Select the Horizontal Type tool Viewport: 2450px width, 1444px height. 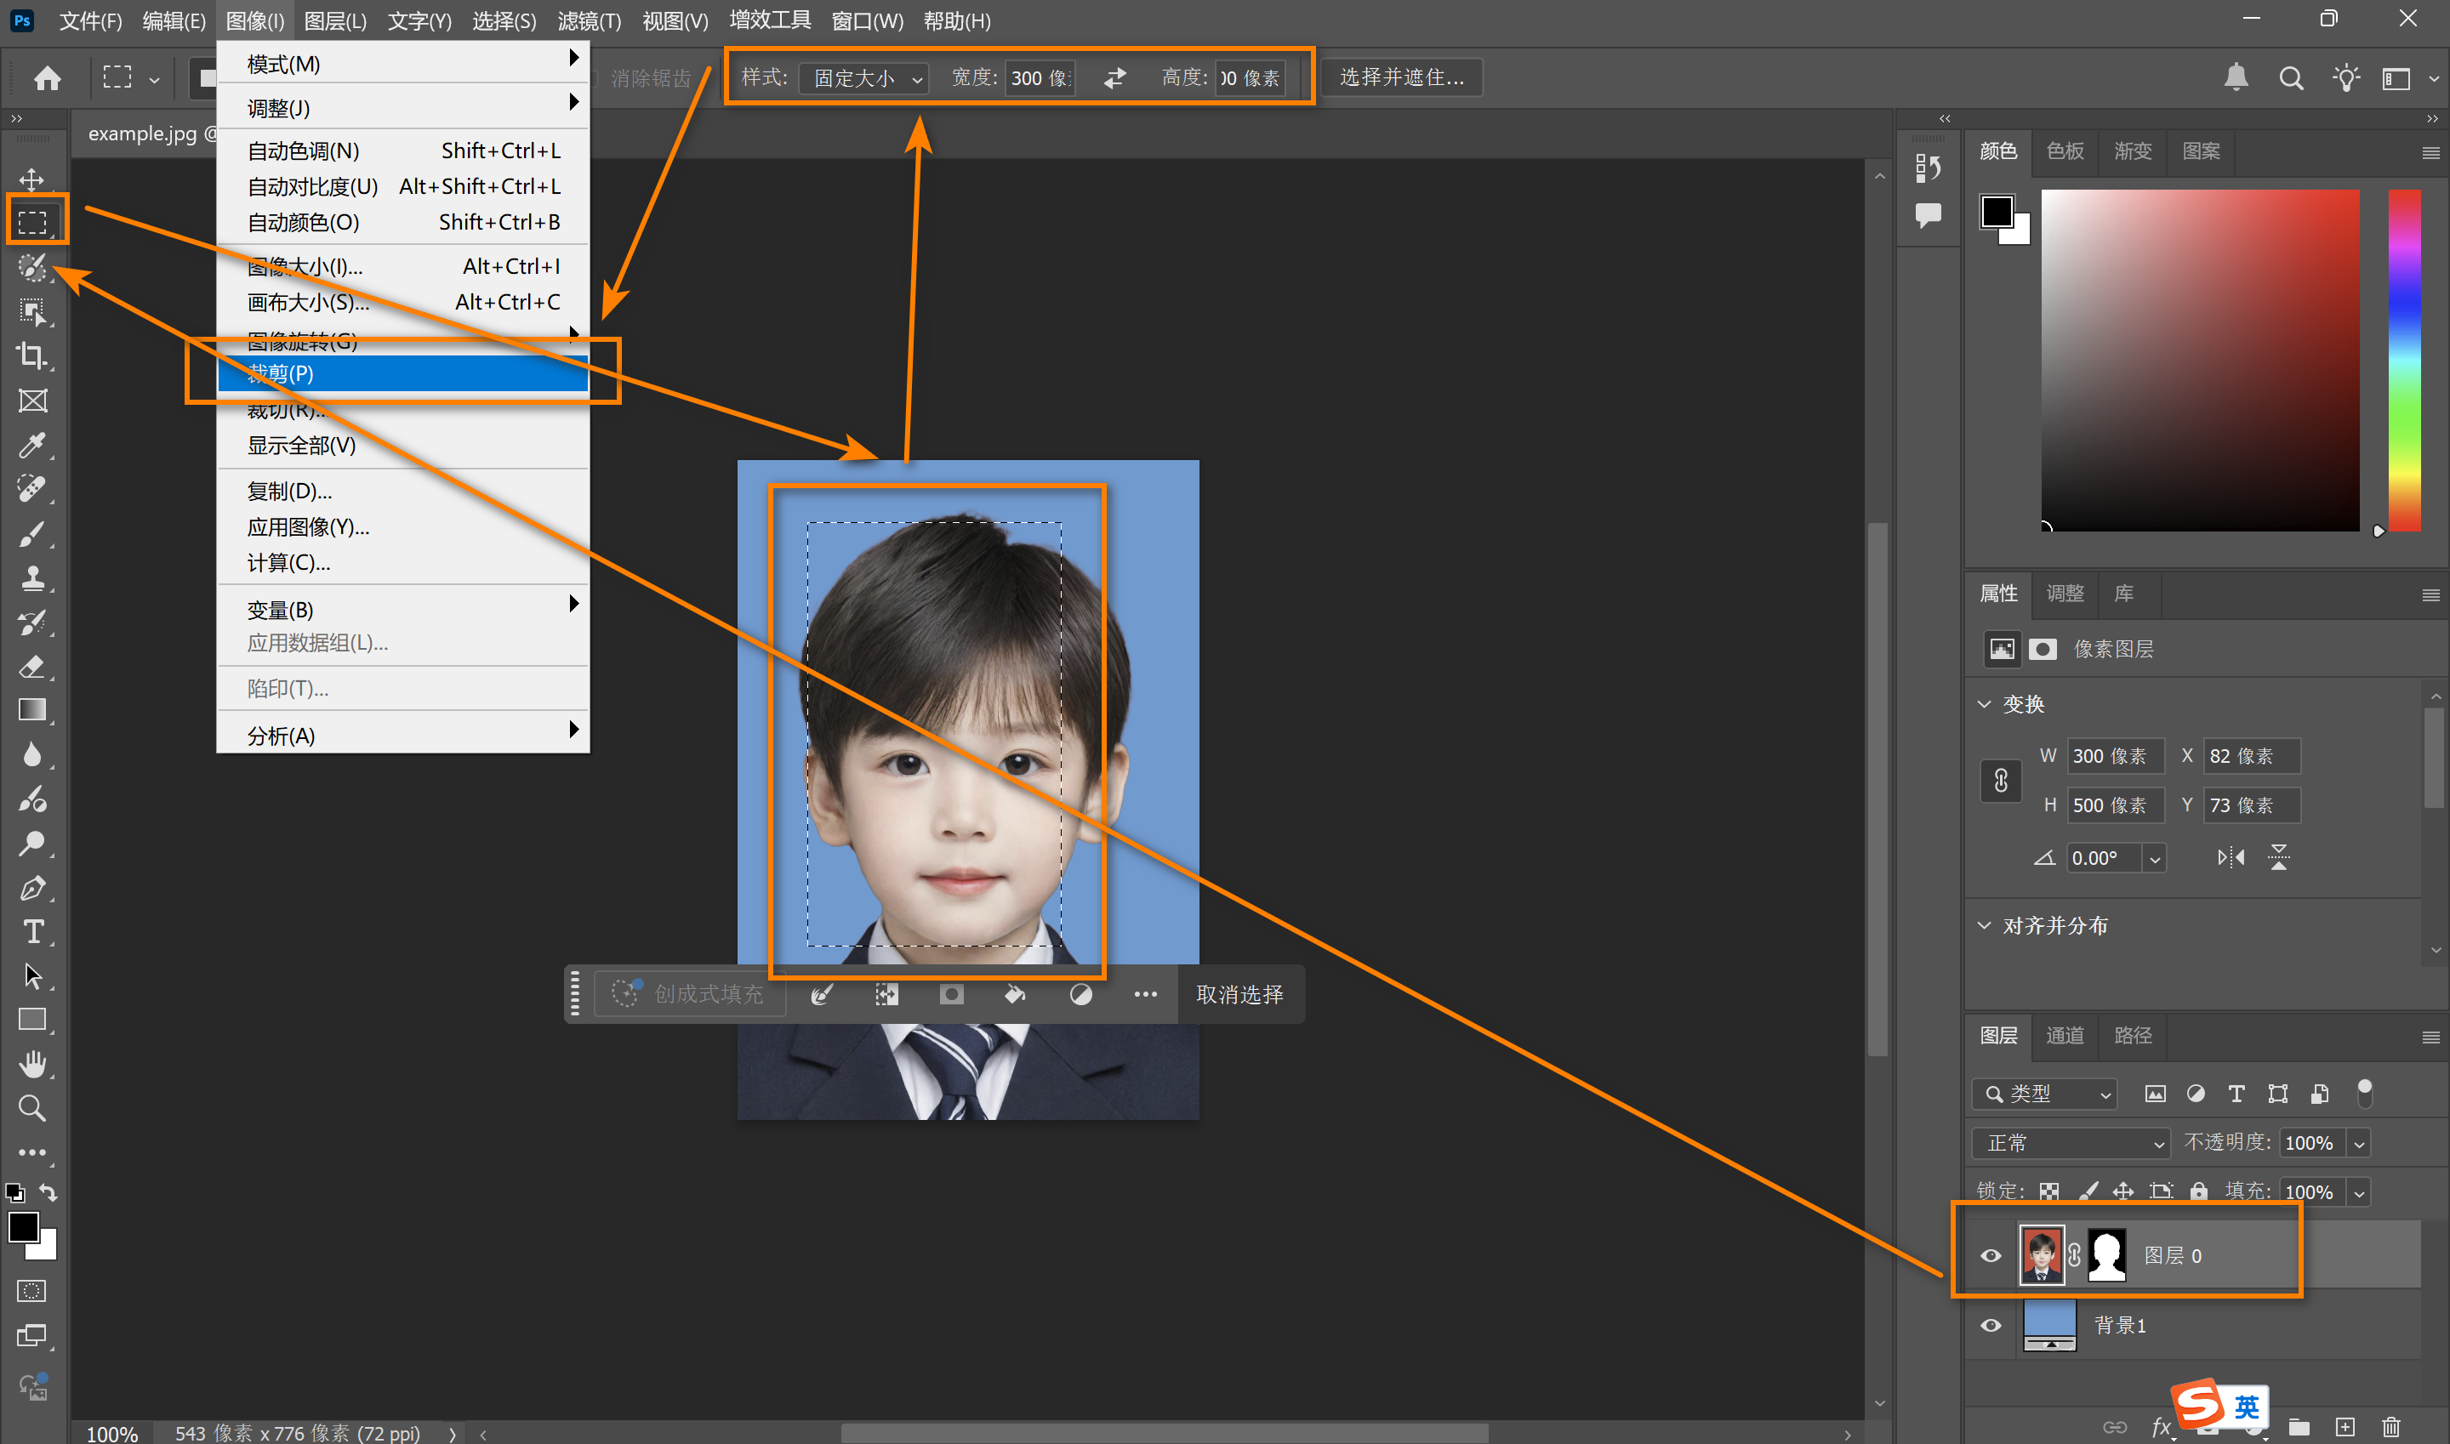click(x=32, y=931)
